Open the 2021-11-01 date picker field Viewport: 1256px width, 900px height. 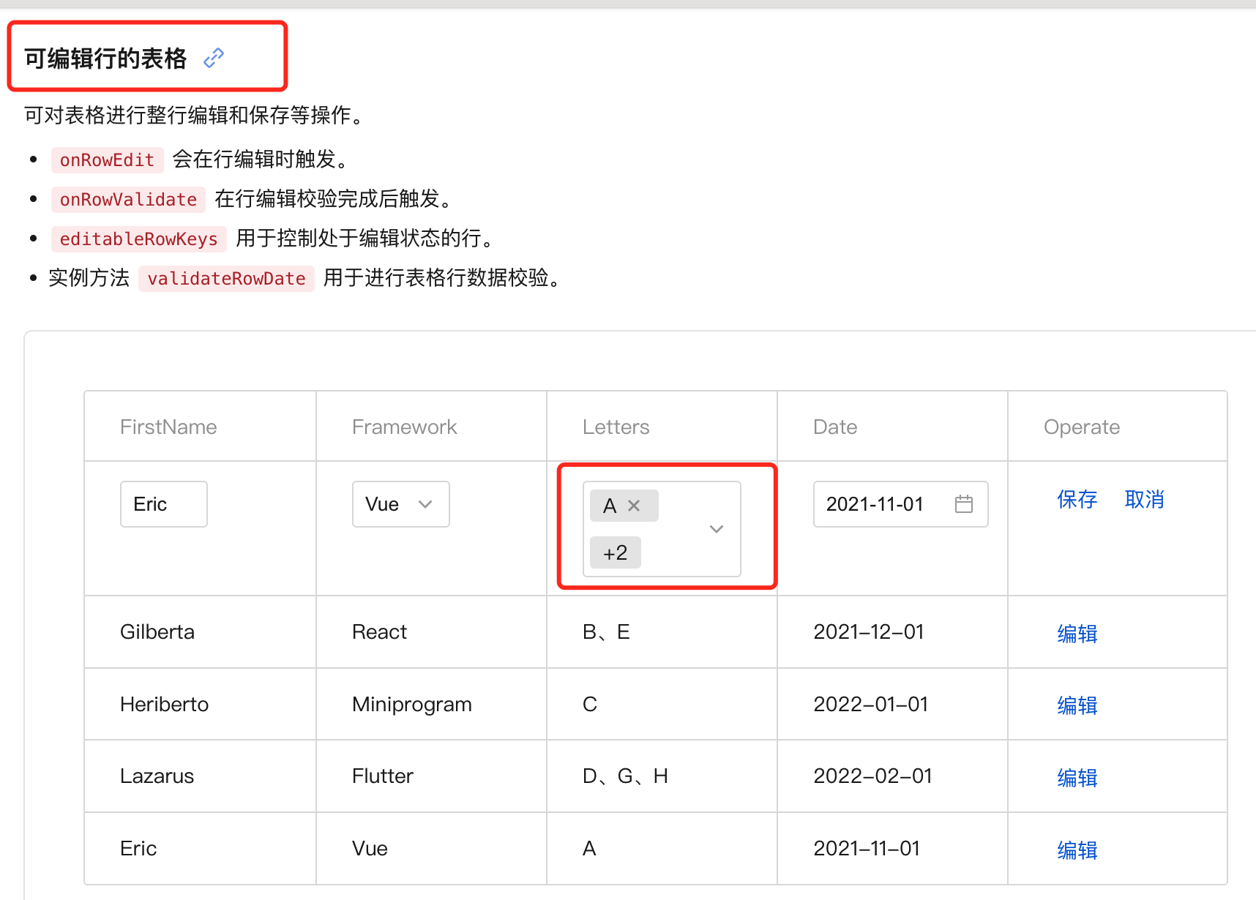(x=901, y=504)
